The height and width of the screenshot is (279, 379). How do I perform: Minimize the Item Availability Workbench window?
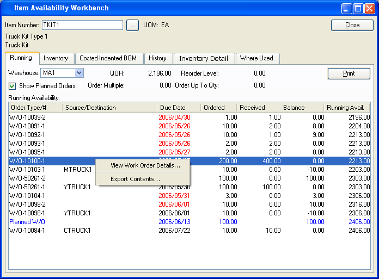(x=347, y=8)
